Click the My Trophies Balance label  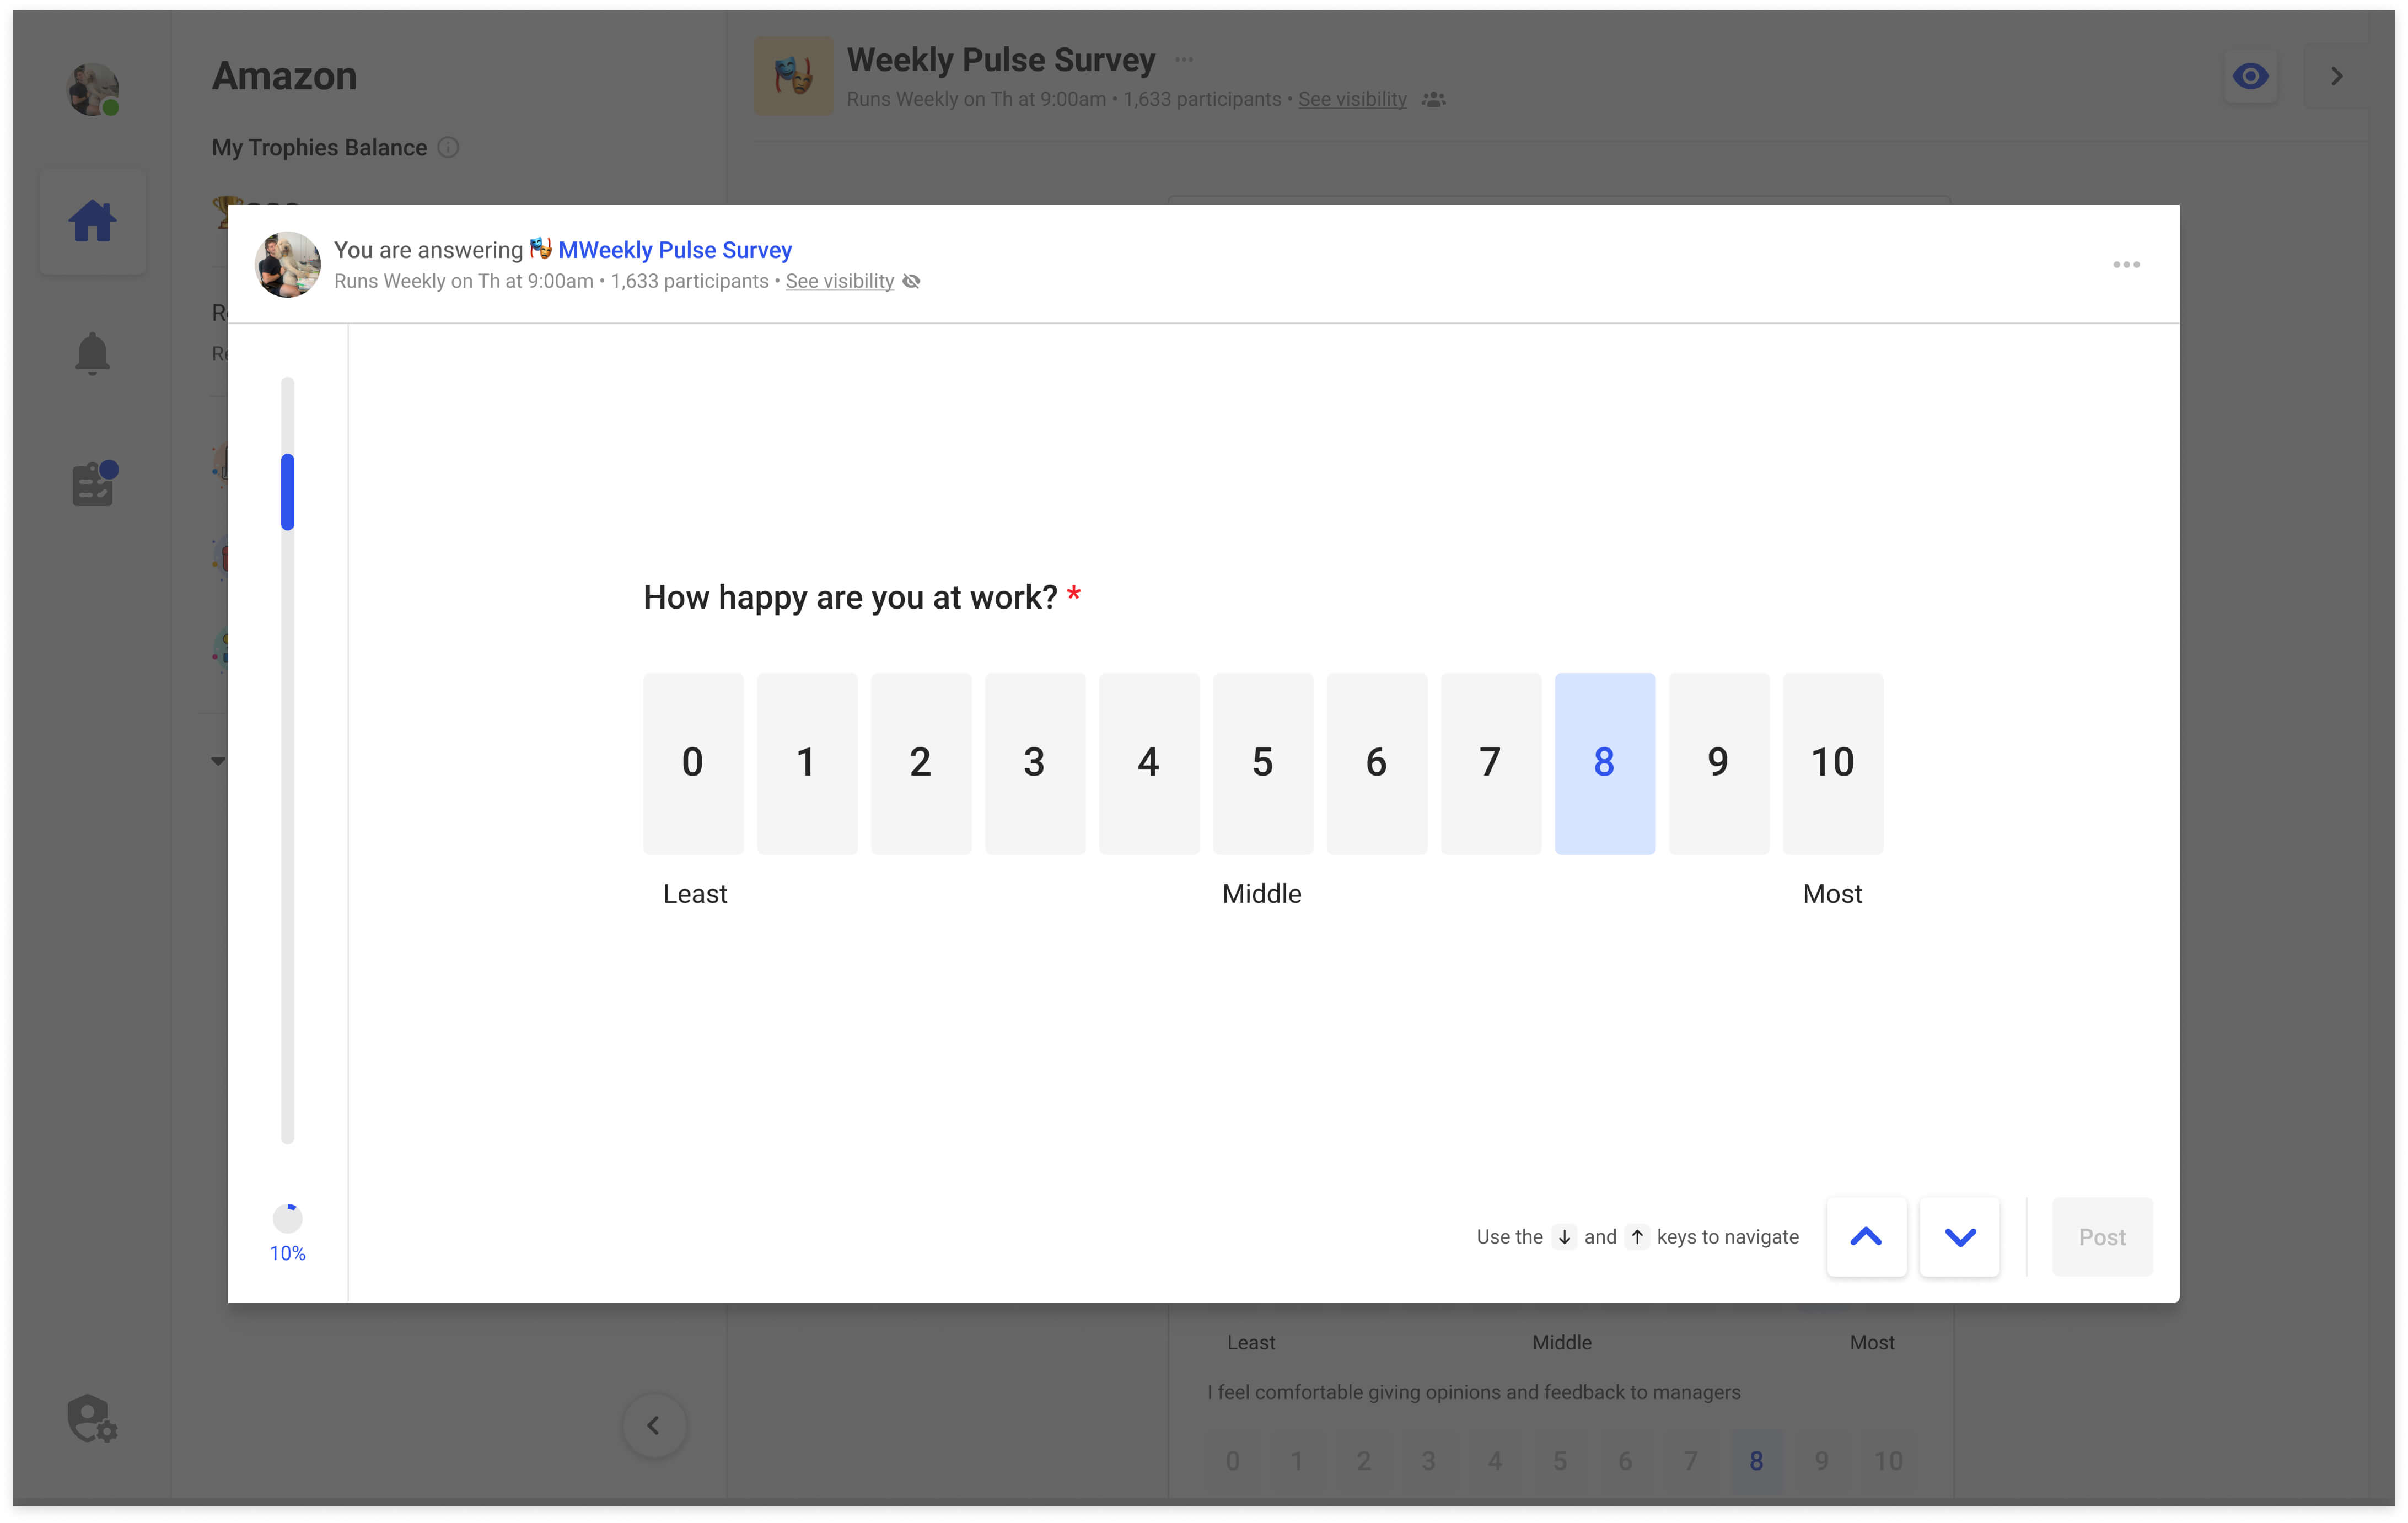point(319,148)
